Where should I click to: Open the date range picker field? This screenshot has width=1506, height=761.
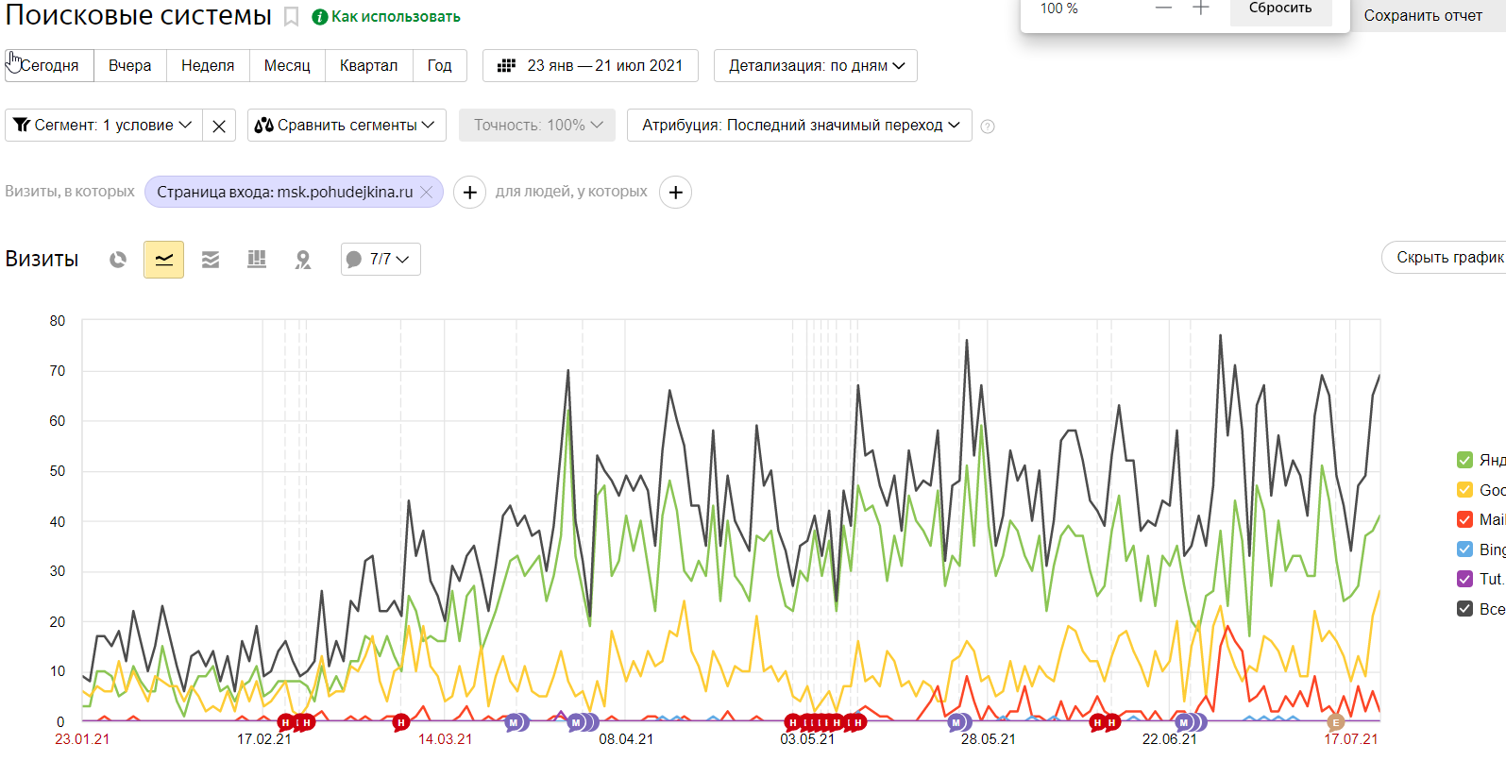[590, 66]
